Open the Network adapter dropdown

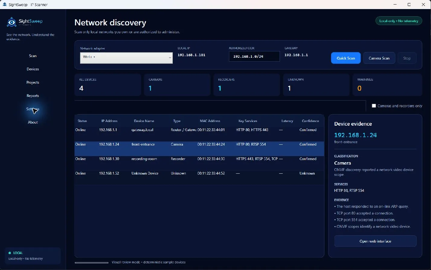pyautogui.click(x=126, y=58)
